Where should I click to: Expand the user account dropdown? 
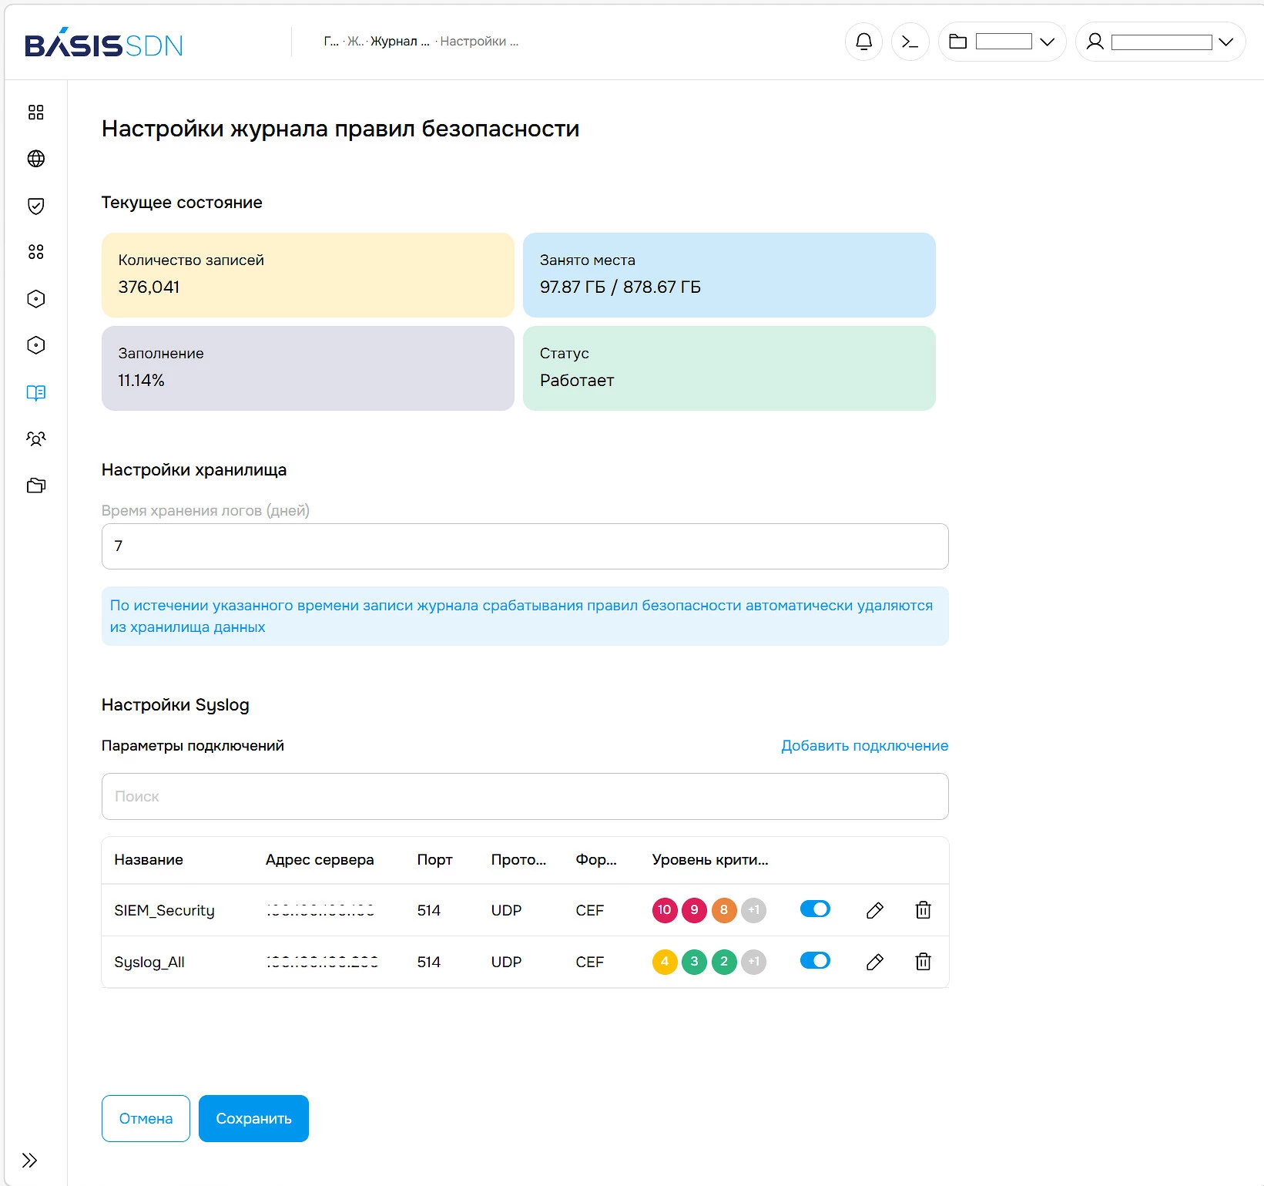pos(1160,42)
